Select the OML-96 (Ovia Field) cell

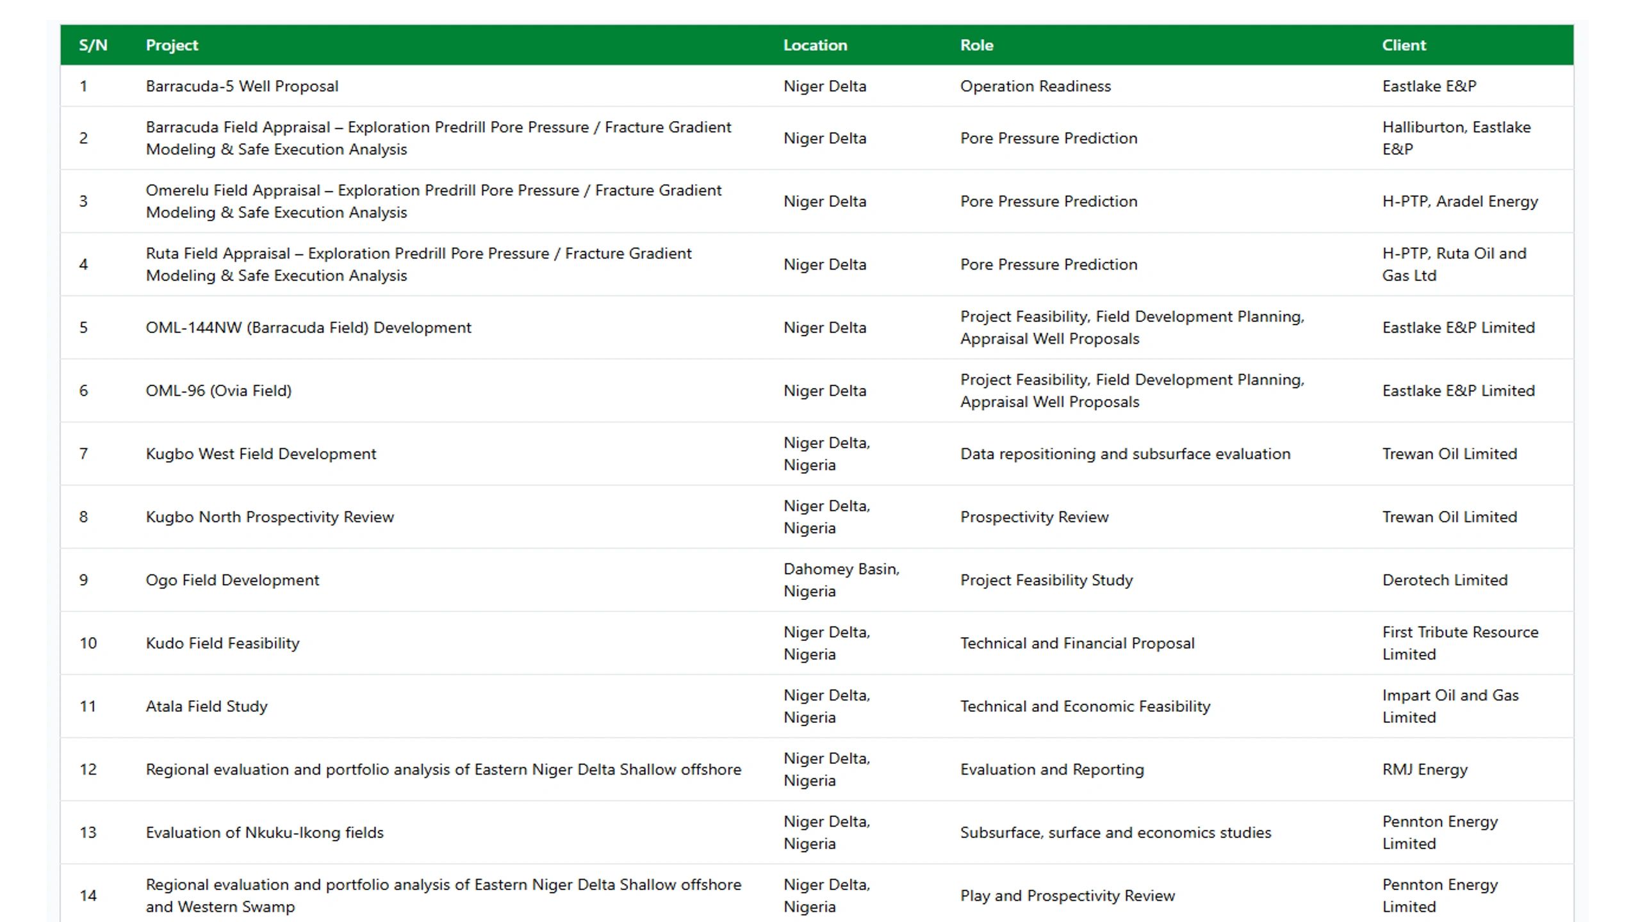point(218,391)
